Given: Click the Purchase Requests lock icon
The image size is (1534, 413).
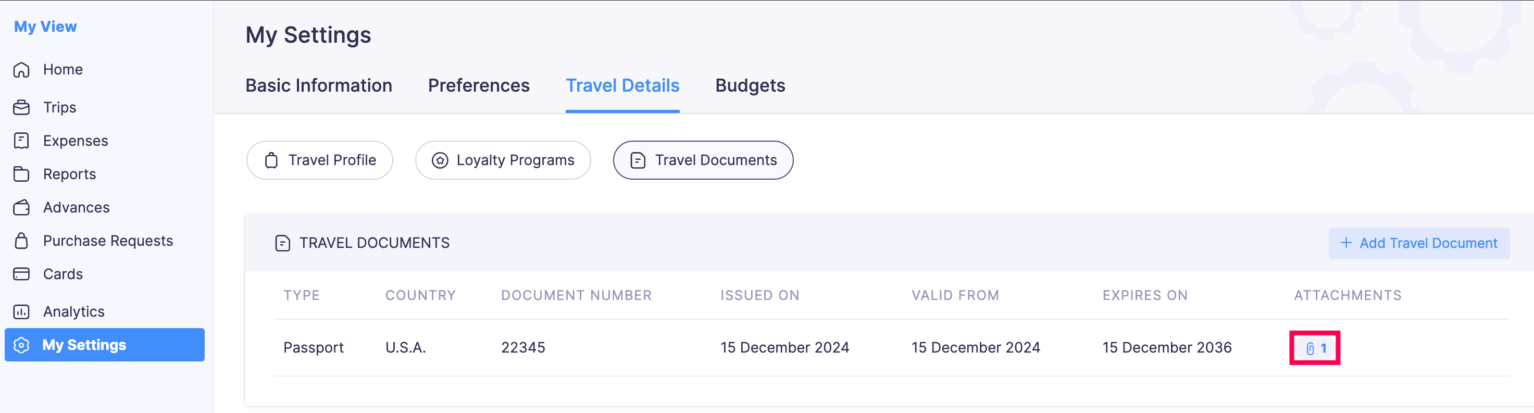Looking at the screenshot, I should 21,241.
